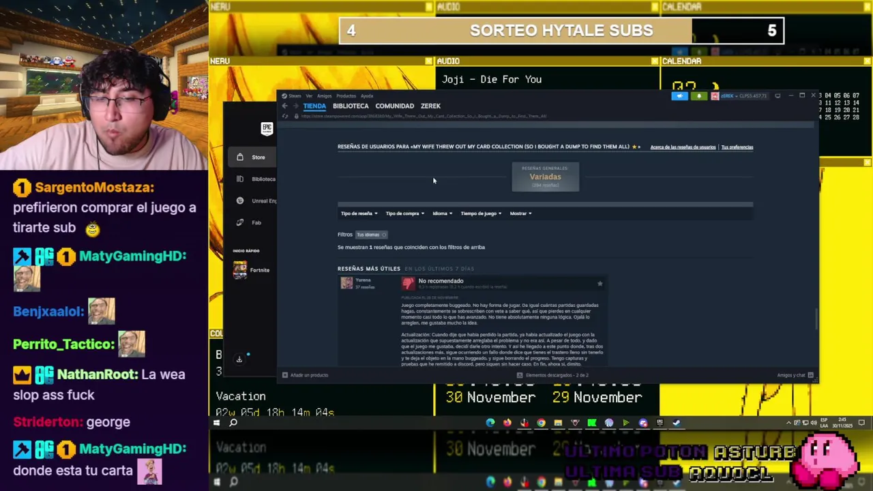Click 37 reseñas under Yurena
The image size is (873, 491).
(365, 287)
